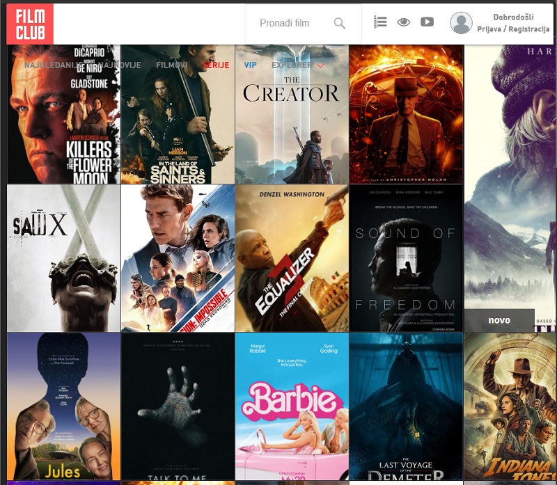Open Saw X movie poster
This screenshot has width=557, height=485.
pyautogui.click(x=63, y=258)
